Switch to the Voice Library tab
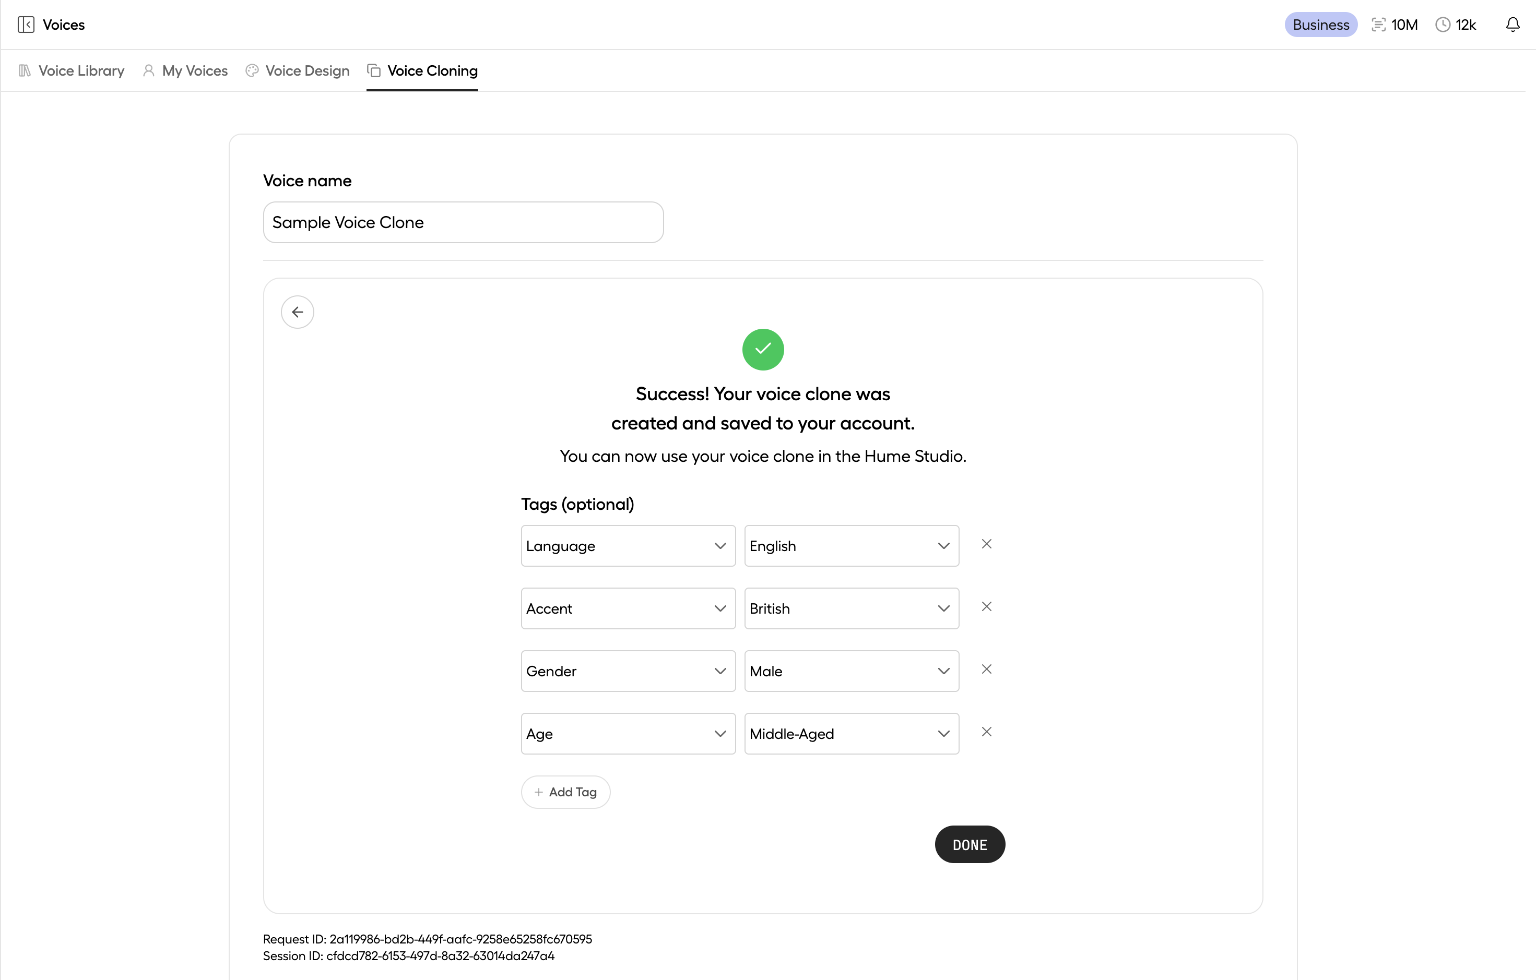 coord(72,71)
